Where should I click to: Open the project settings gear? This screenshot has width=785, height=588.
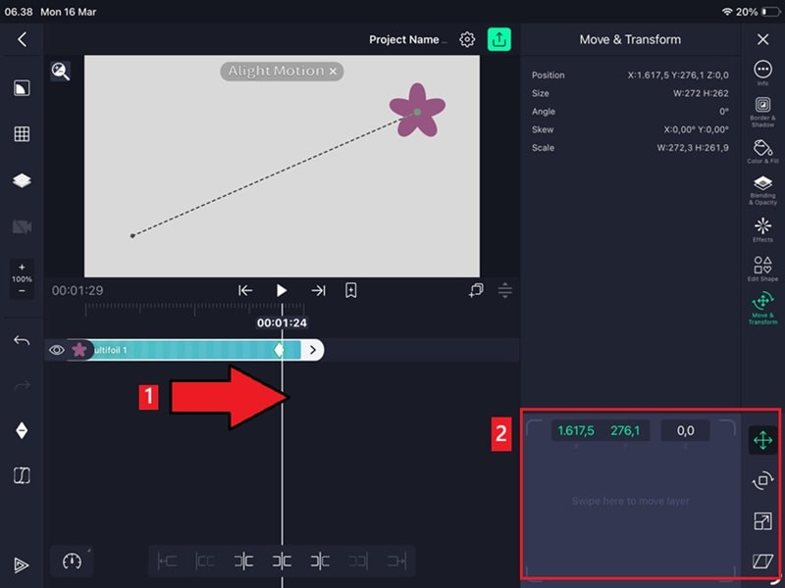click(469, 39)
